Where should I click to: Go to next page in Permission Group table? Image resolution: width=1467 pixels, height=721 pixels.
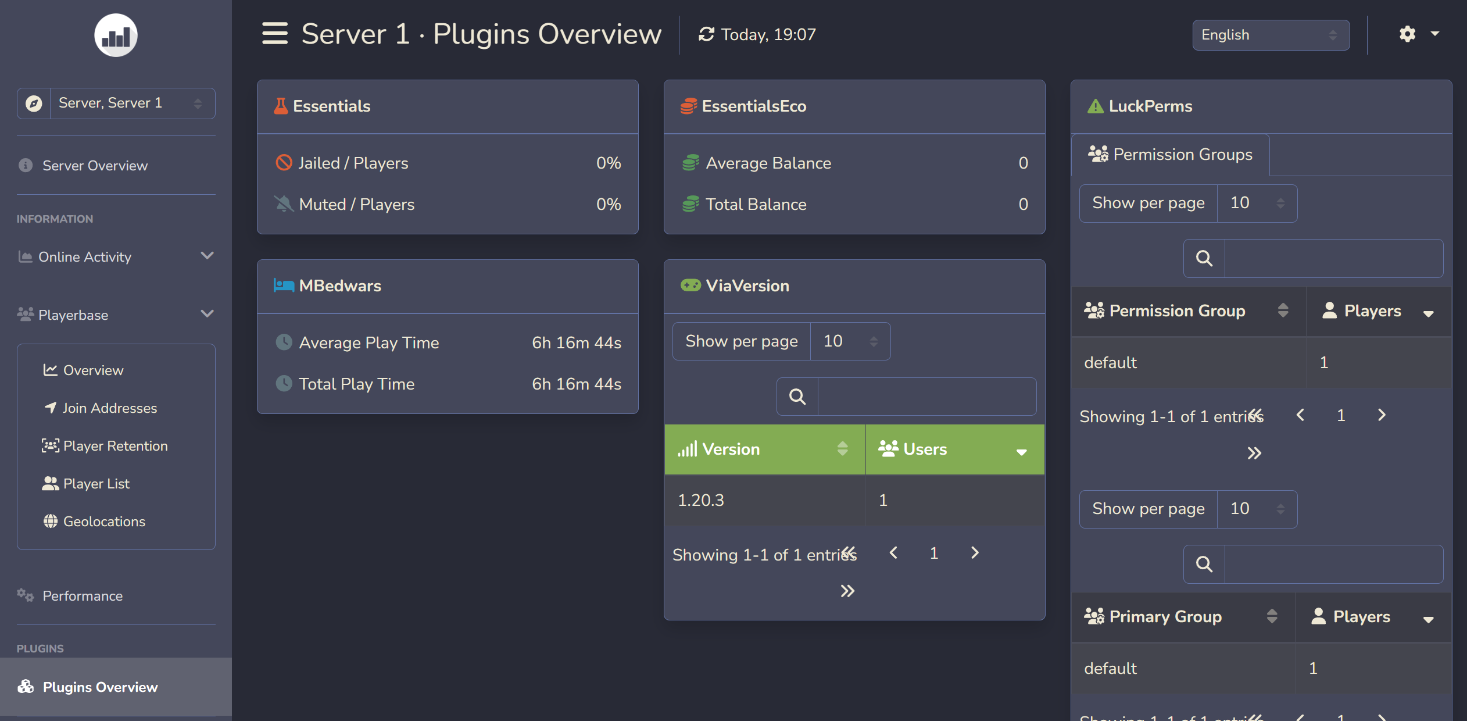(x=1382, y=415)
